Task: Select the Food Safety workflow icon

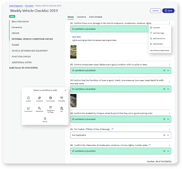Action: coord(61,98)
